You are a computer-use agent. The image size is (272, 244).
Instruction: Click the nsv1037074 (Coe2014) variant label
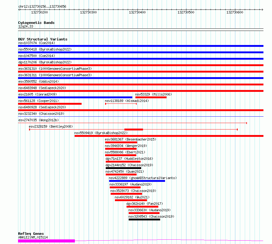37,43
